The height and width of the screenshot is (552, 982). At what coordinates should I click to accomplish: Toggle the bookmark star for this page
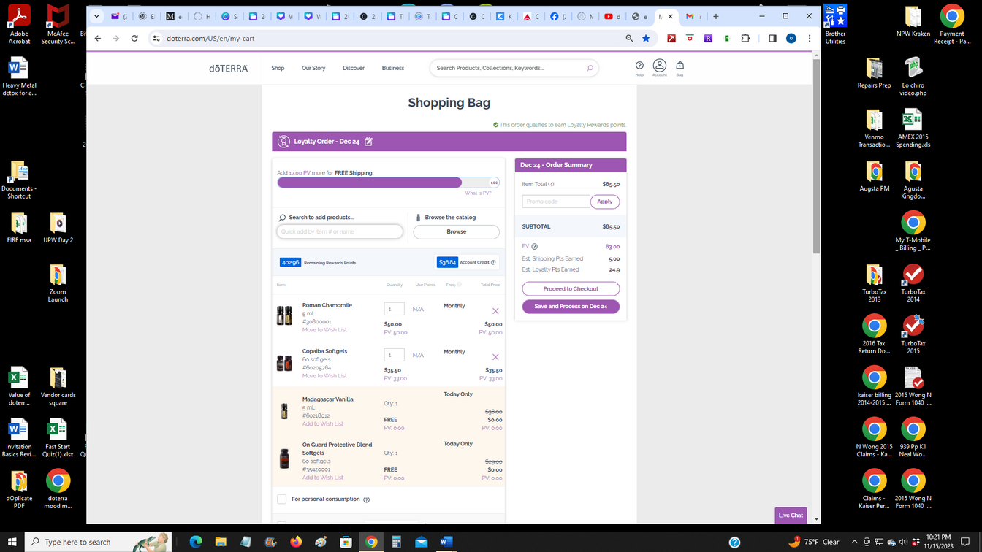(646, 38)
